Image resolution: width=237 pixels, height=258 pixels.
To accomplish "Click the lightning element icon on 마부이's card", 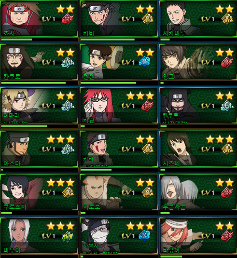I will click(68, 236).
